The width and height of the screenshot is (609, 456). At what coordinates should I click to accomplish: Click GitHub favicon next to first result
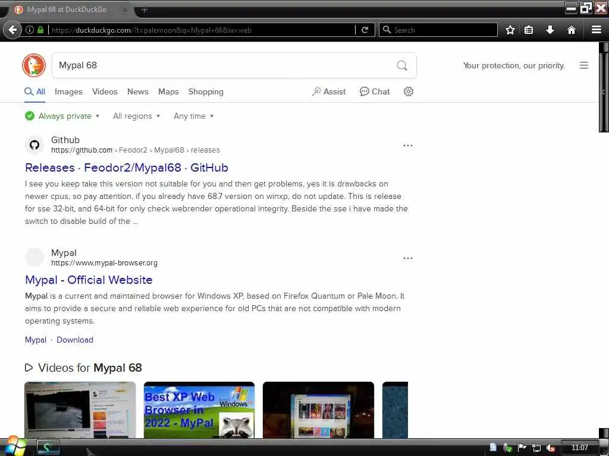coord(34,145)
